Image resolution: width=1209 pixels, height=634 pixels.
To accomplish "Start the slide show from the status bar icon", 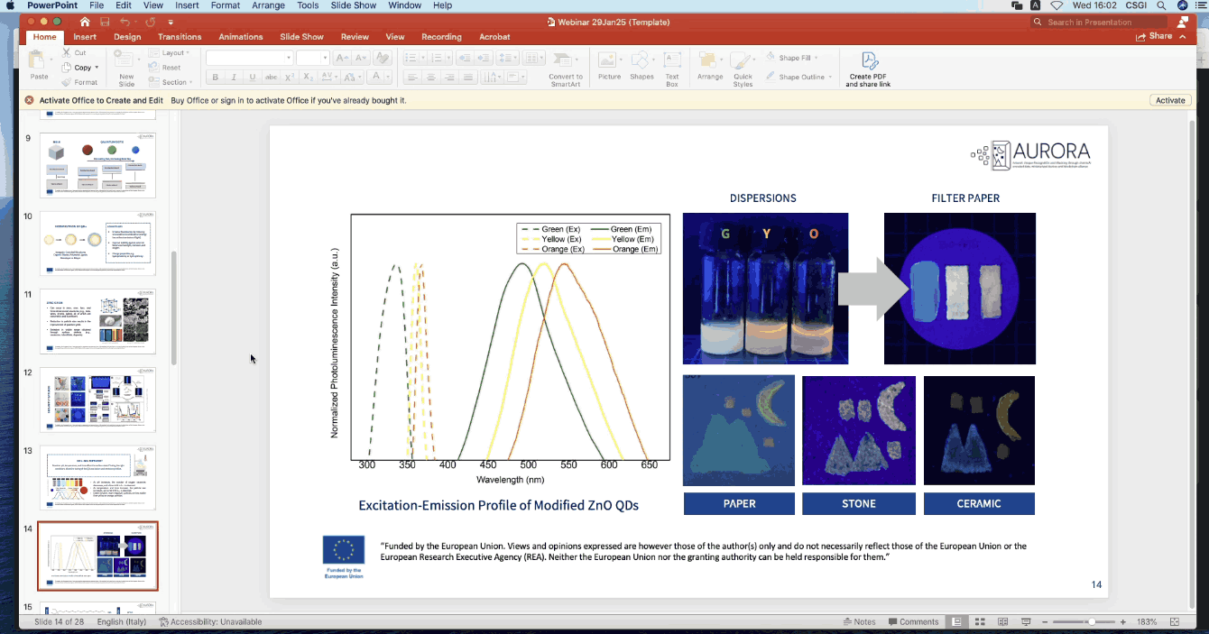I will point(1027,622).
